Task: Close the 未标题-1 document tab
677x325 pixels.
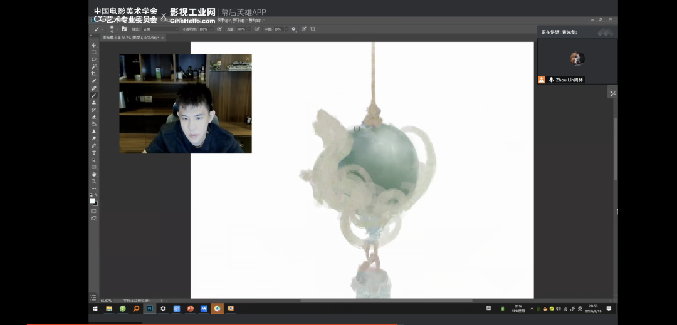Action: pyautogui.click(x=162, y=38)
